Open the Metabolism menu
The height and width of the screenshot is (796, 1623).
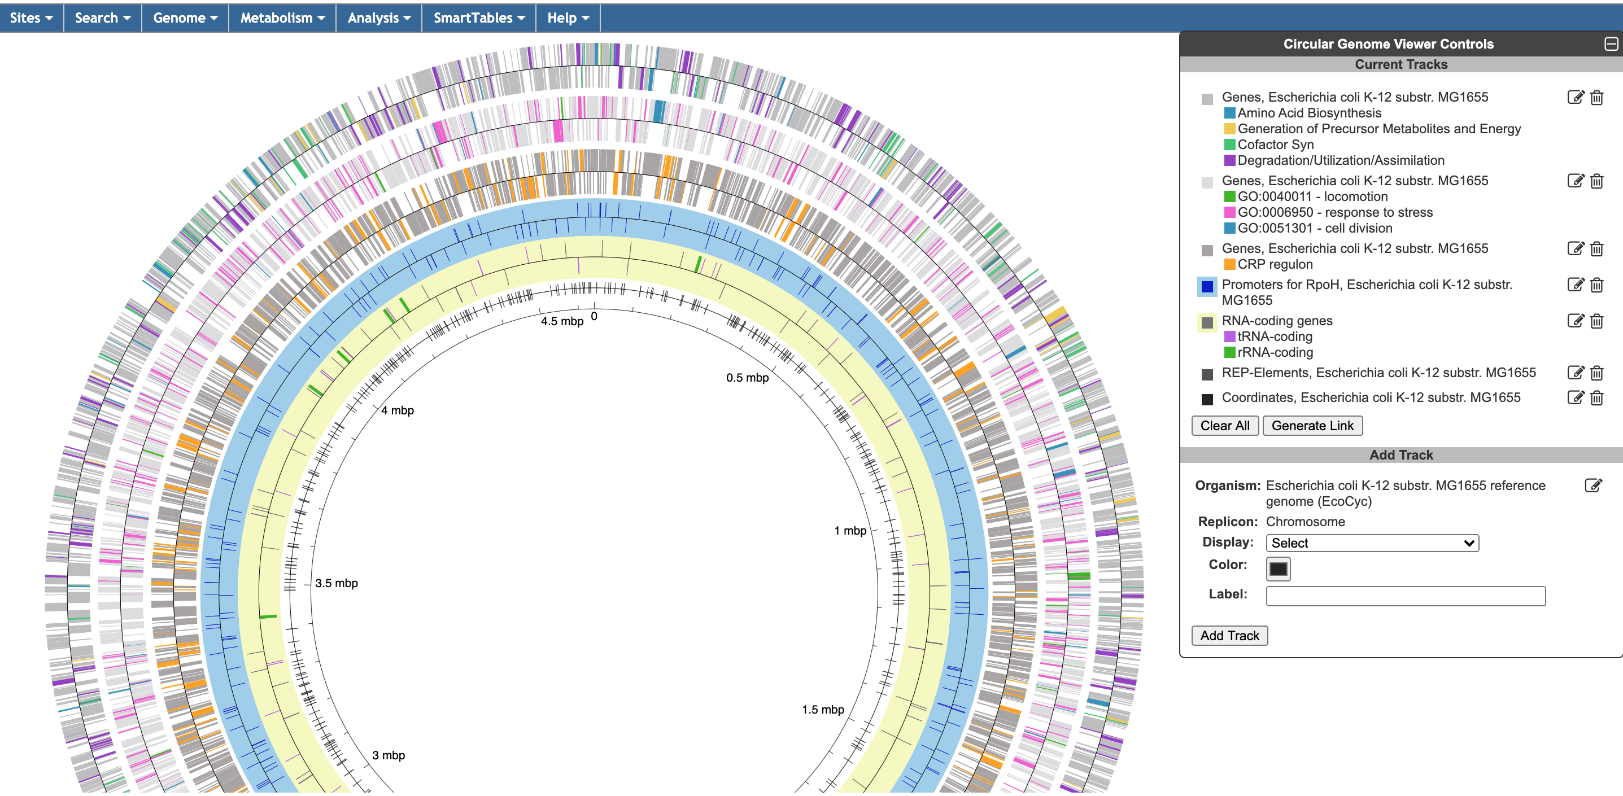click(x=282, y=18)
